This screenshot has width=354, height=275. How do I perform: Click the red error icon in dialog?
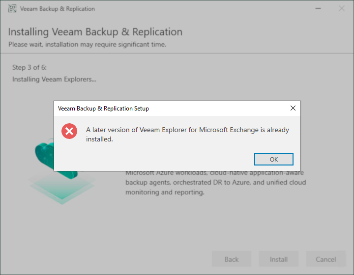click(x=69, y=131)
